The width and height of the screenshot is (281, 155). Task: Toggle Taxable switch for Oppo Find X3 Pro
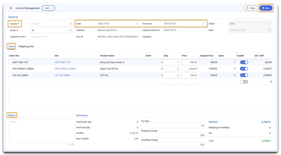244,69
